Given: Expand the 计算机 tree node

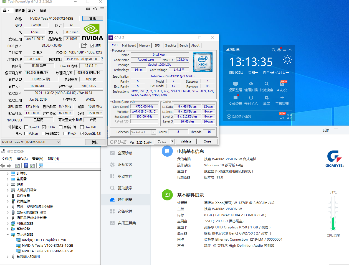Looking at the screenshot, I should click(x=7, y=174).
